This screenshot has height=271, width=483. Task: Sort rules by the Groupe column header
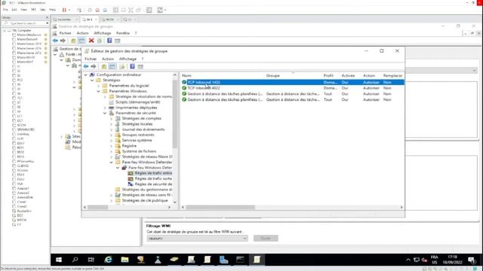click(x=273, y=75)
